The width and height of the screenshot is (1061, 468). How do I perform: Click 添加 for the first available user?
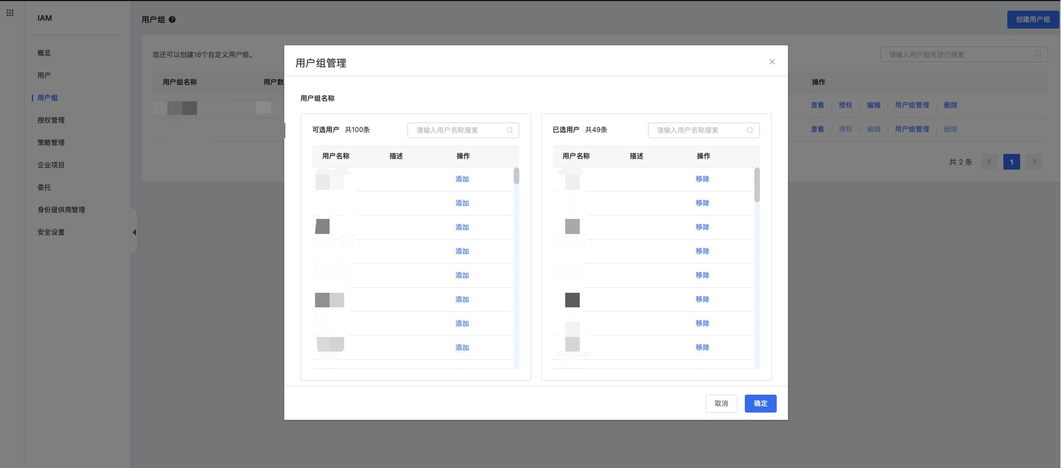click(462, 179)
